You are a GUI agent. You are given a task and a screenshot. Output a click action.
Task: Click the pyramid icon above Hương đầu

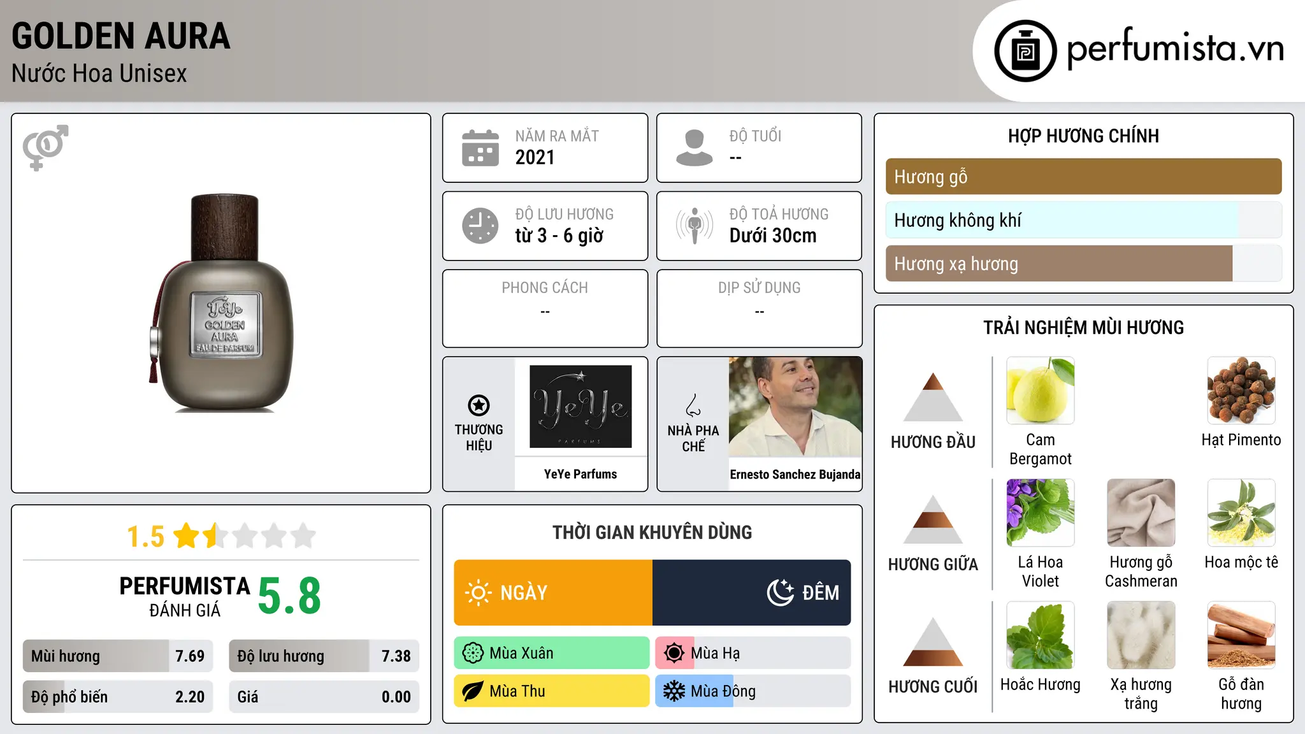933,397
